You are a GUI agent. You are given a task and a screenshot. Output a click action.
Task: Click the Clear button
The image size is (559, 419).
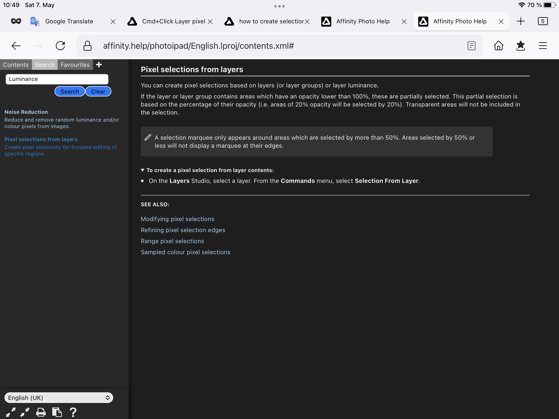[x=98, y=91]
